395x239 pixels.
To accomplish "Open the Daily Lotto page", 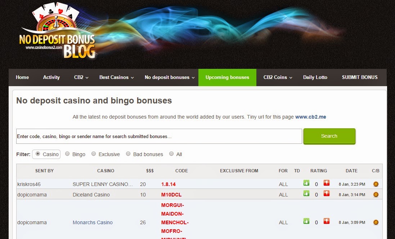I will 315,78.
